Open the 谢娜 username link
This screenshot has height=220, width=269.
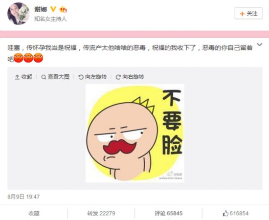coord(41,9)
